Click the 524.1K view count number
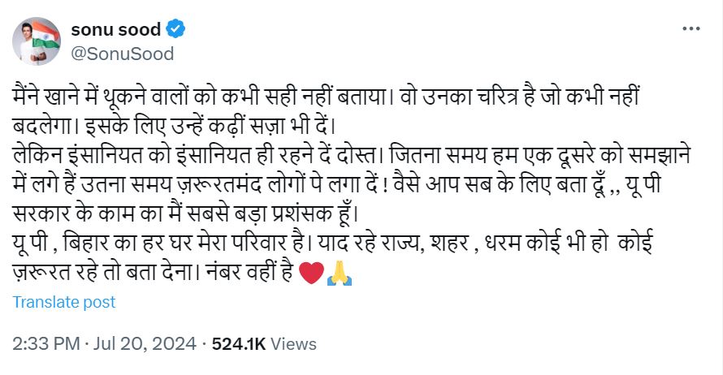 pyautogui.click(x=239, y=344)
